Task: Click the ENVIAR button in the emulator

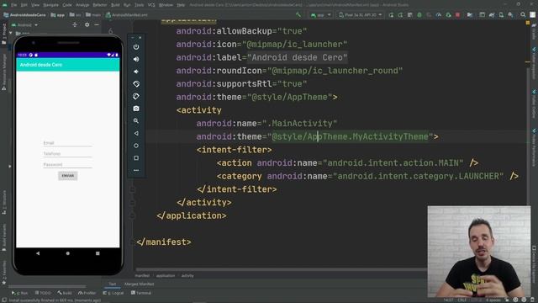Action: [67, 176]
